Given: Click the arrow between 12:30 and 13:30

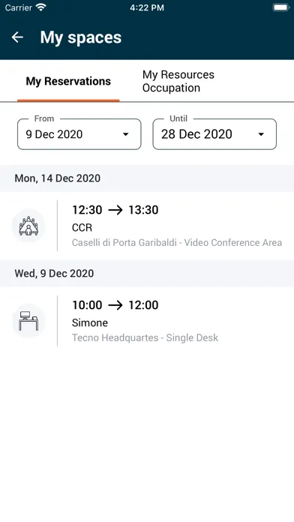Looking at the screenshot, I should click(115, 210).
